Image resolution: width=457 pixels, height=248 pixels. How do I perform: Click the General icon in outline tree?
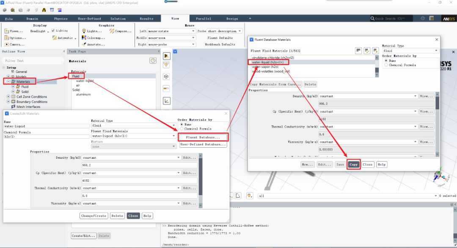click(x=13, y=72)
